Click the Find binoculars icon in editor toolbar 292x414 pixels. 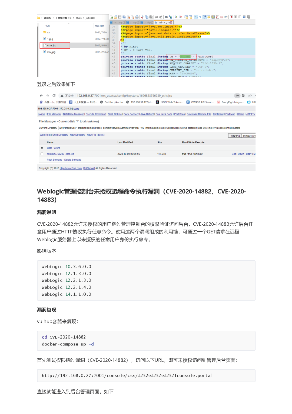click(166, 17)
